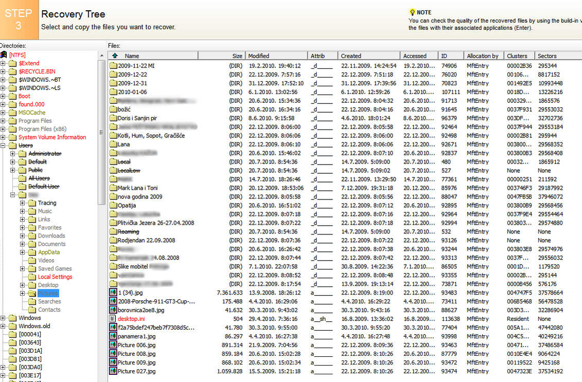Viewport: 582px width, 382px height.
Task: Click the $RECYCLE.BIN folder icon in tree
Action: (13, 71)
